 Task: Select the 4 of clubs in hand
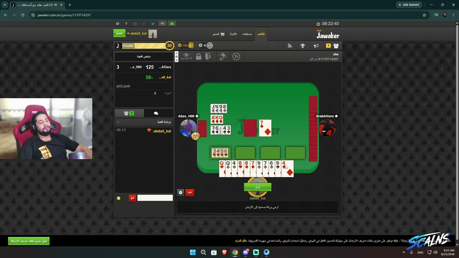point(234,169)
